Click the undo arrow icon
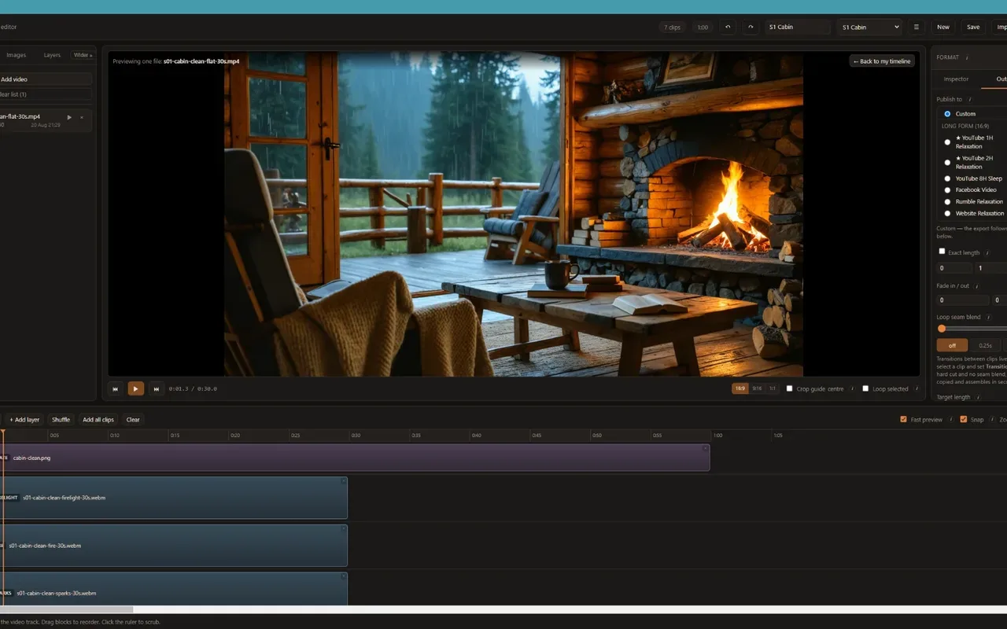 tap(728, 27)
